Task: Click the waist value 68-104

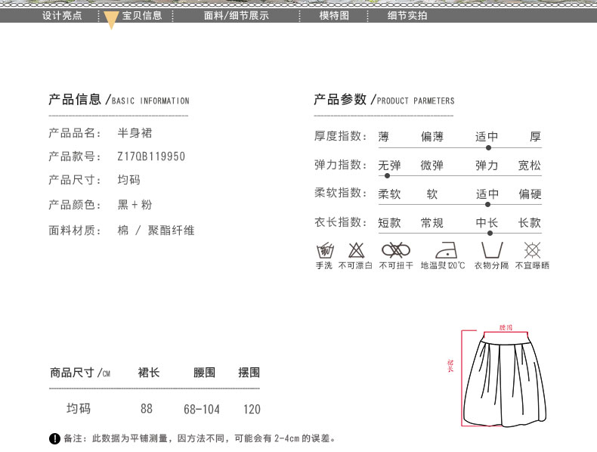Action: 202,410
